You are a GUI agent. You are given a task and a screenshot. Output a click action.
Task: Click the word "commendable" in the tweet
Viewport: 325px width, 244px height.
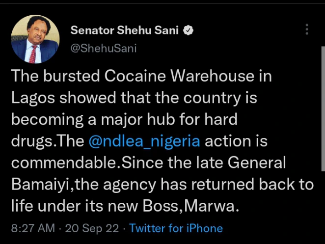click(66, 163)
